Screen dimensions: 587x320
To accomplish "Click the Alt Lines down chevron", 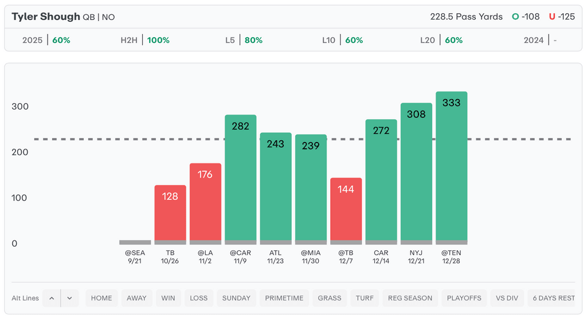I will tap(69, 298).
